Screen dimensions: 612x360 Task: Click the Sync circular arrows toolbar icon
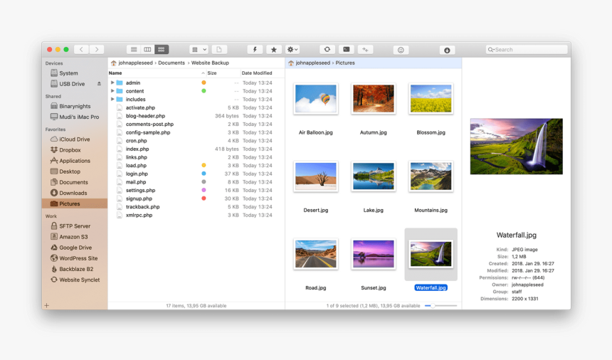coord(327,50)
